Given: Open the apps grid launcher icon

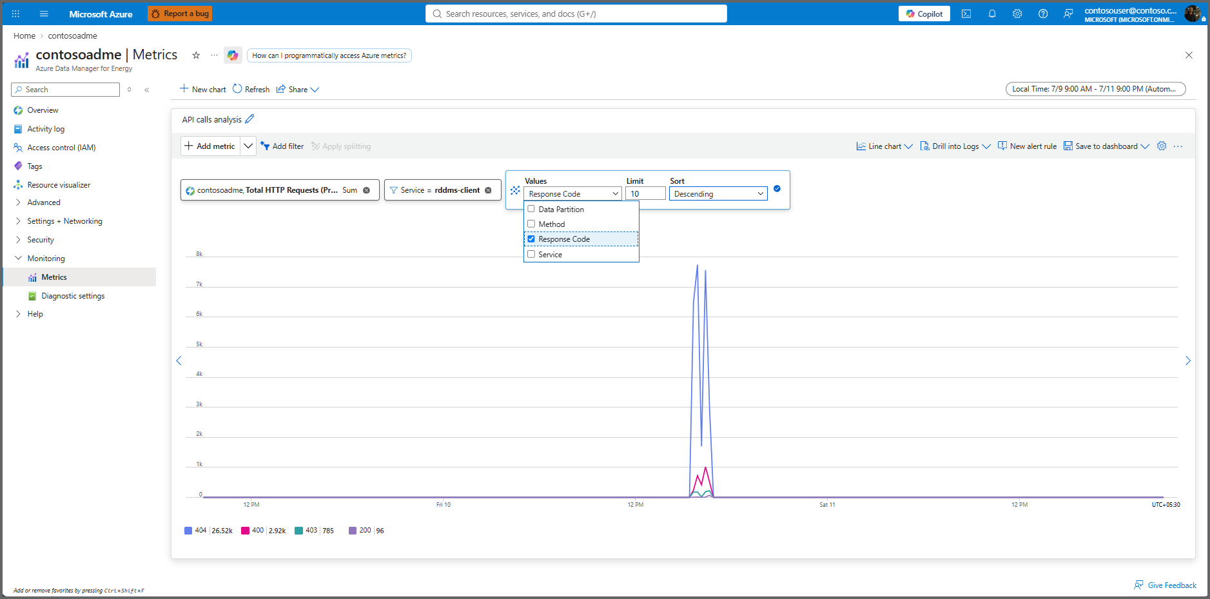Looking at the screenshot, I should [15, 14].
